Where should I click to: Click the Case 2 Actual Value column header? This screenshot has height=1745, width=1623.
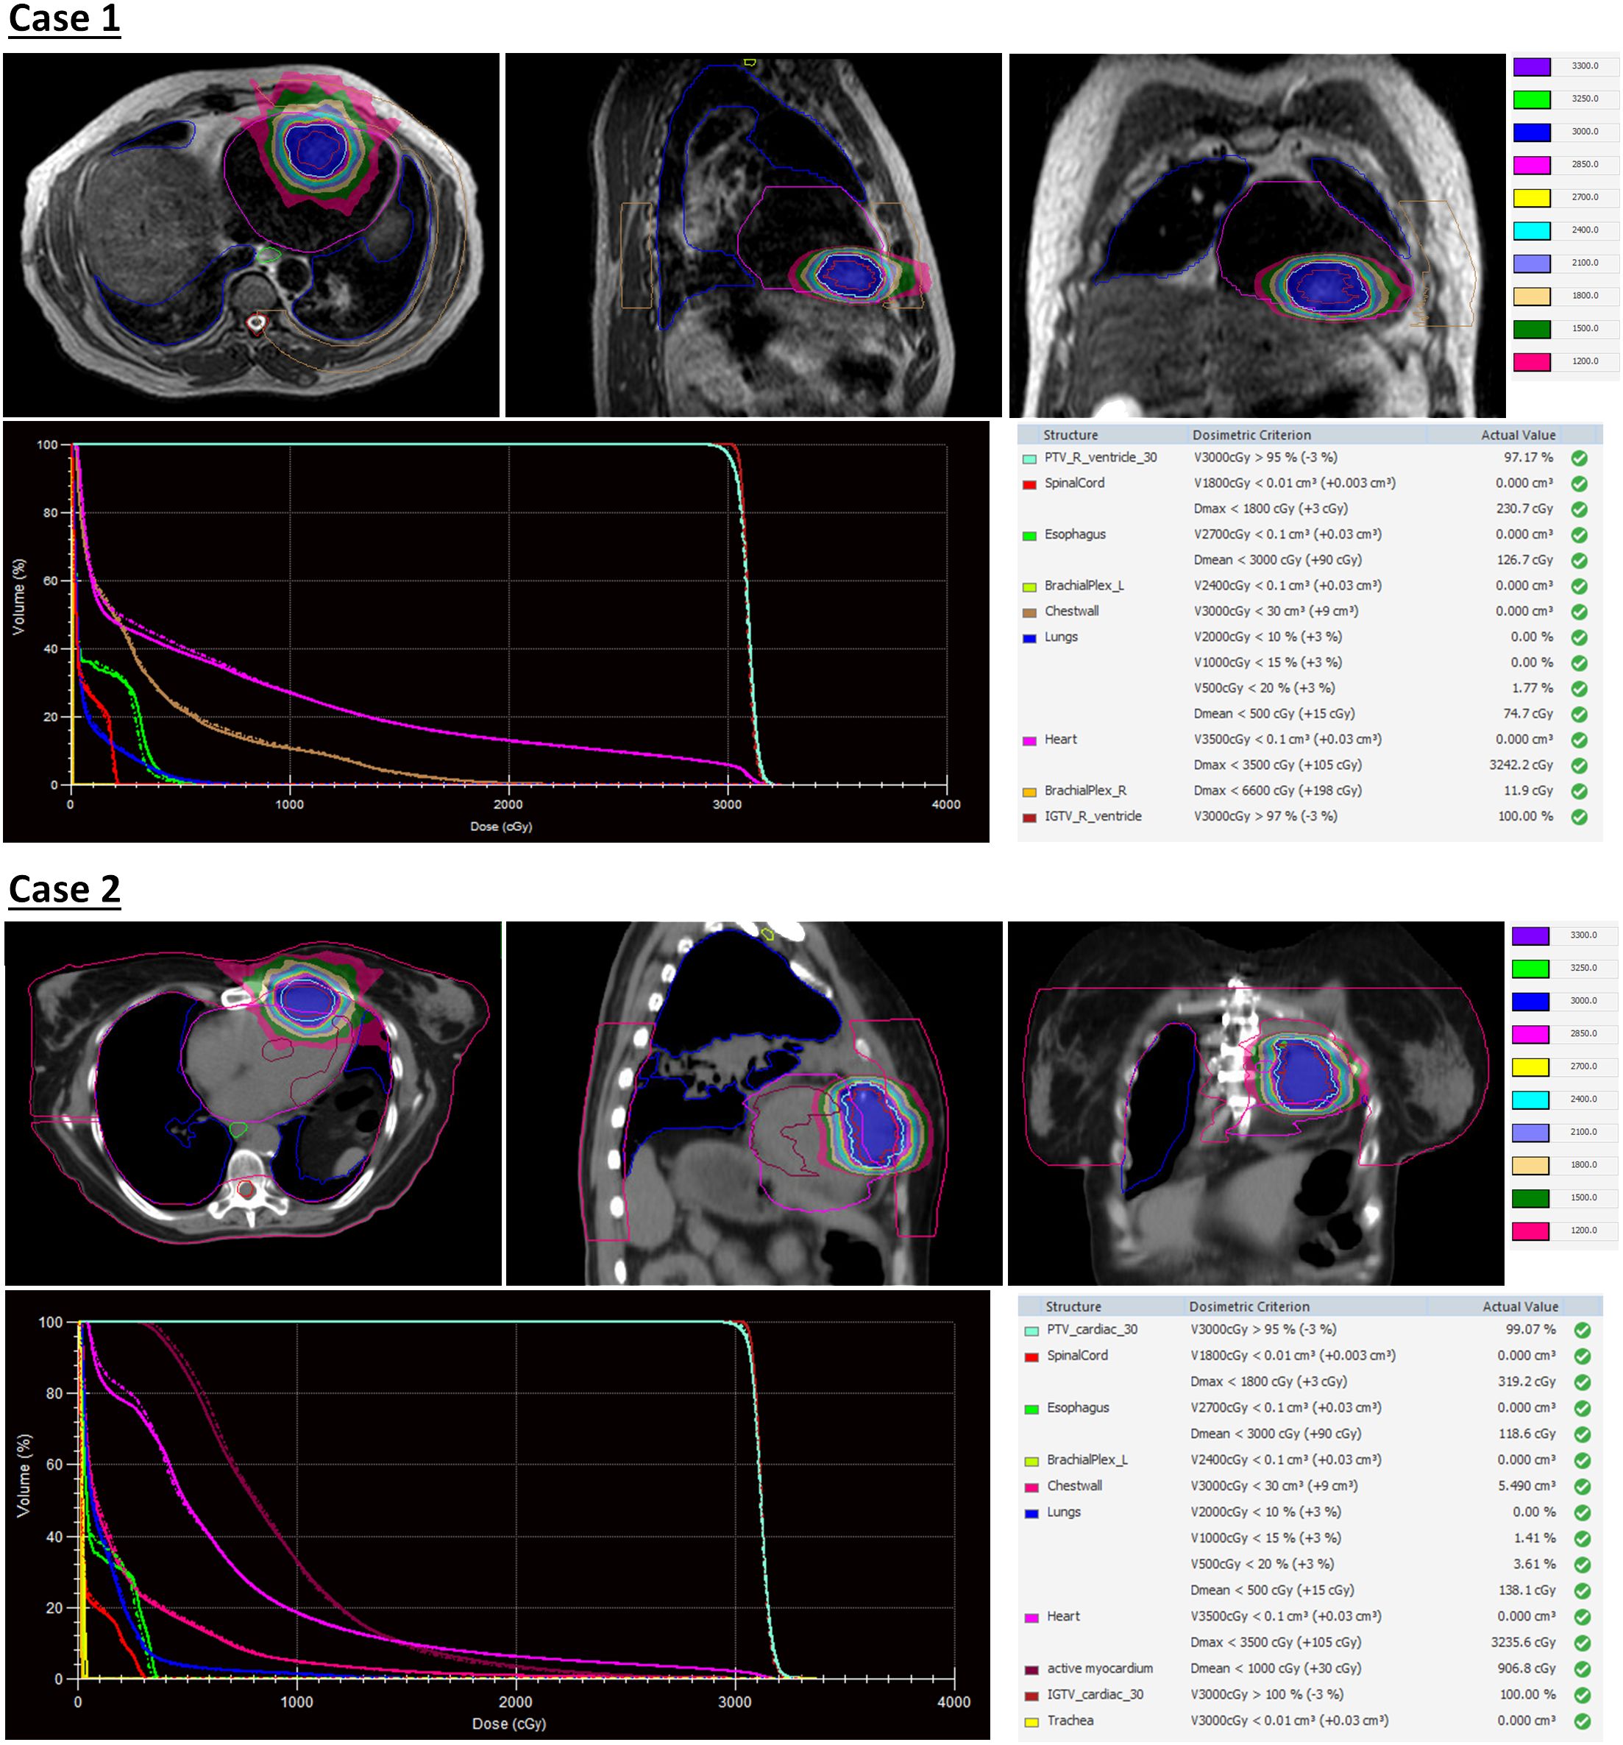click(1519, 1306)
